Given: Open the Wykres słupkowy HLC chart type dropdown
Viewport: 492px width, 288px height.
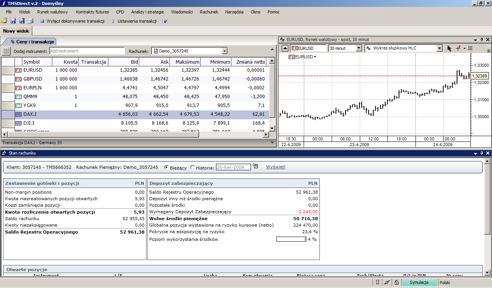Looking at the screenshot, I should coord(440,48).
